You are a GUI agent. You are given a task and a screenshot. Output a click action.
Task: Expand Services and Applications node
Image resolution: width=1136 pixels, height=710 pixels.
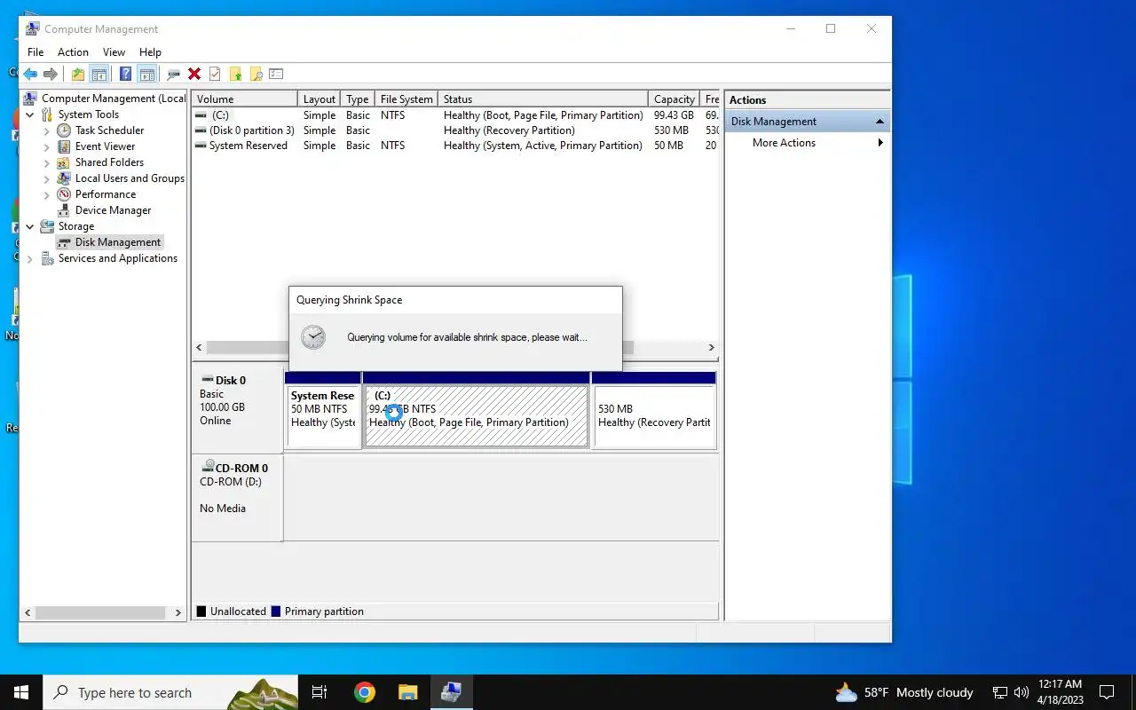tap(29, 258)
